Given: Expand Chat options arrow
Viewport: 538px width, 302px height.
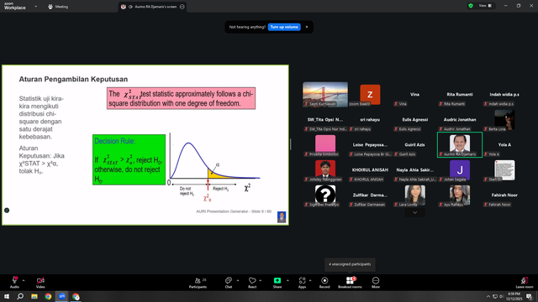Looking at the screenshot, I should tap(238, 280).
